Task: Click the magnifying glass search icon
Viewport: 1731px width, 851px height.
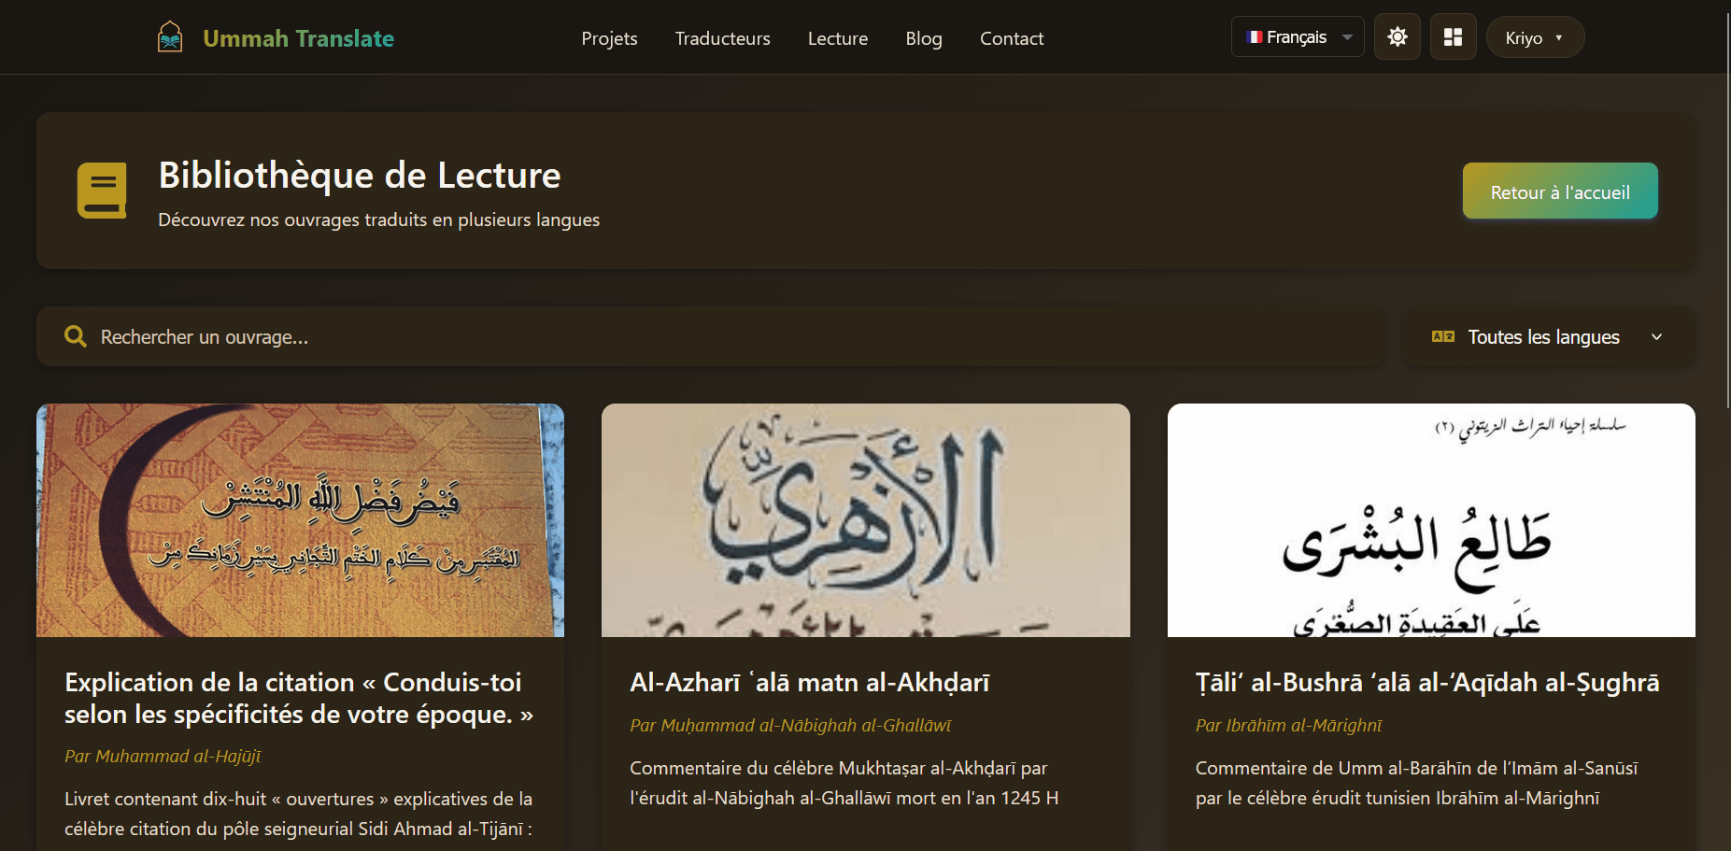Action: point(76,337)
